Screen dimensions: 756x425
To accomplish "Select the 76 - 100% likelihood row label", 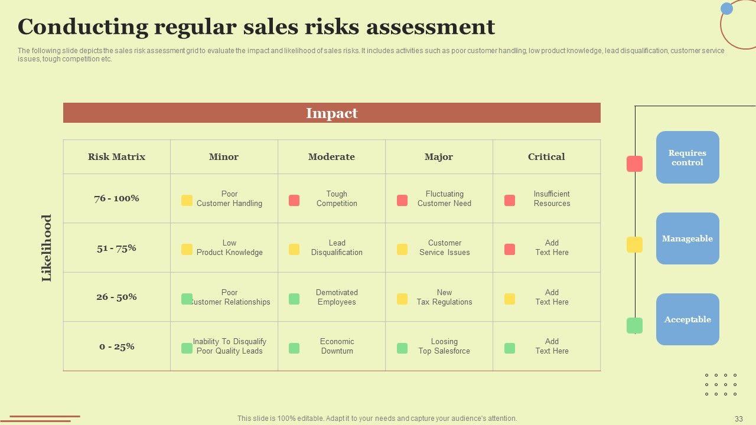I will (x=116, y=198).
